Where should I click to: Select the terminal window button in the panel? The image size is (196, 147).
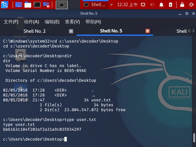(x=62, y=5)
